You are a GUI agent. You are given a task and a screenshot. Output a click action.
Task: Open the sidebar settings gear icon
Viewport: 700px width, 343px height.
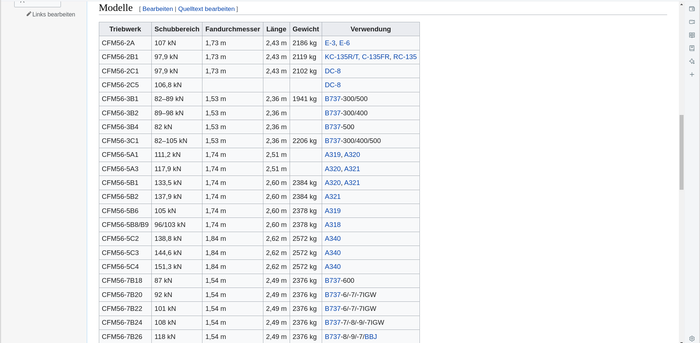point(692,338)
